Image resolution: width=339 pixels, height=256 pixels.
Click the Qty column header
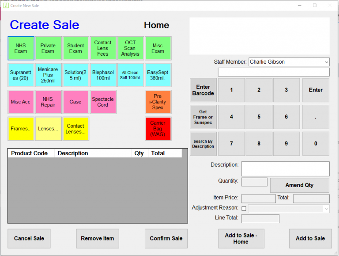pyautogui.click(x=139, y=153)
